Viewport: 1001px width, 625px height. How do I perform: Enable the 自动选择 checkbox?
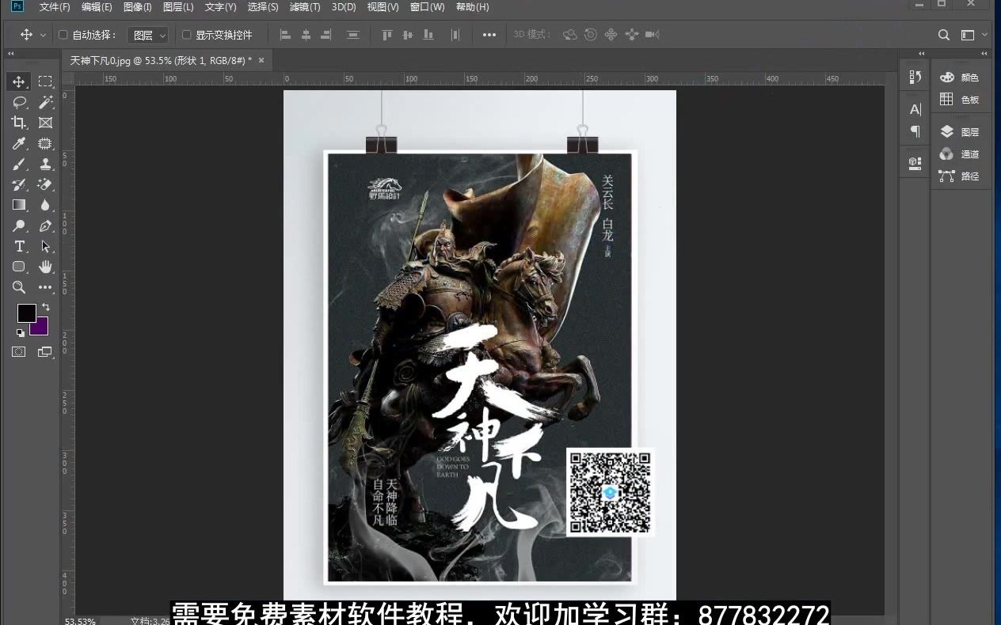click(x=63, y=35)
